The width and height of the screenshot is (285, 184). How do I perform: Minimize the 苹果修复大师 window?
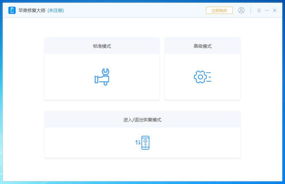267,10
